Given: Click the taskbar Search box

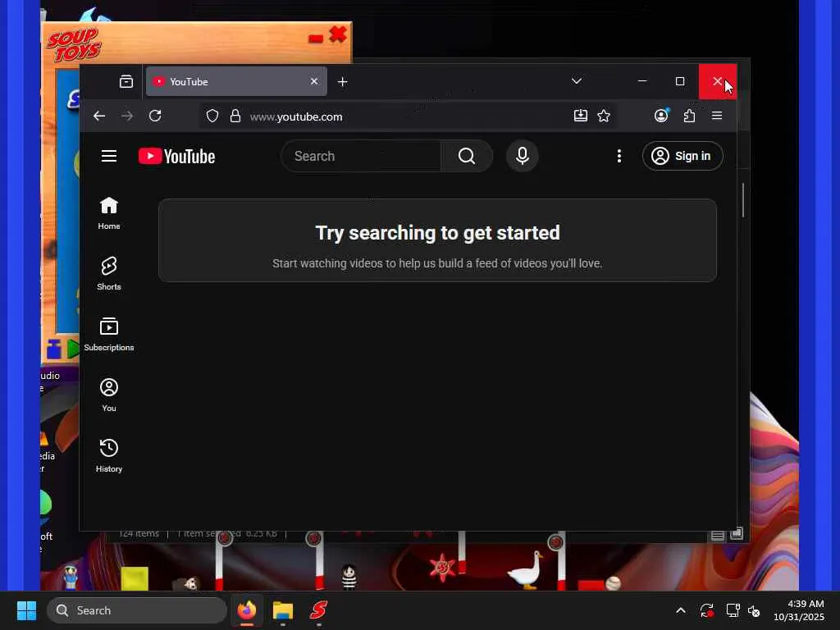Looking at the screenshot, I should tap(137, 610).
